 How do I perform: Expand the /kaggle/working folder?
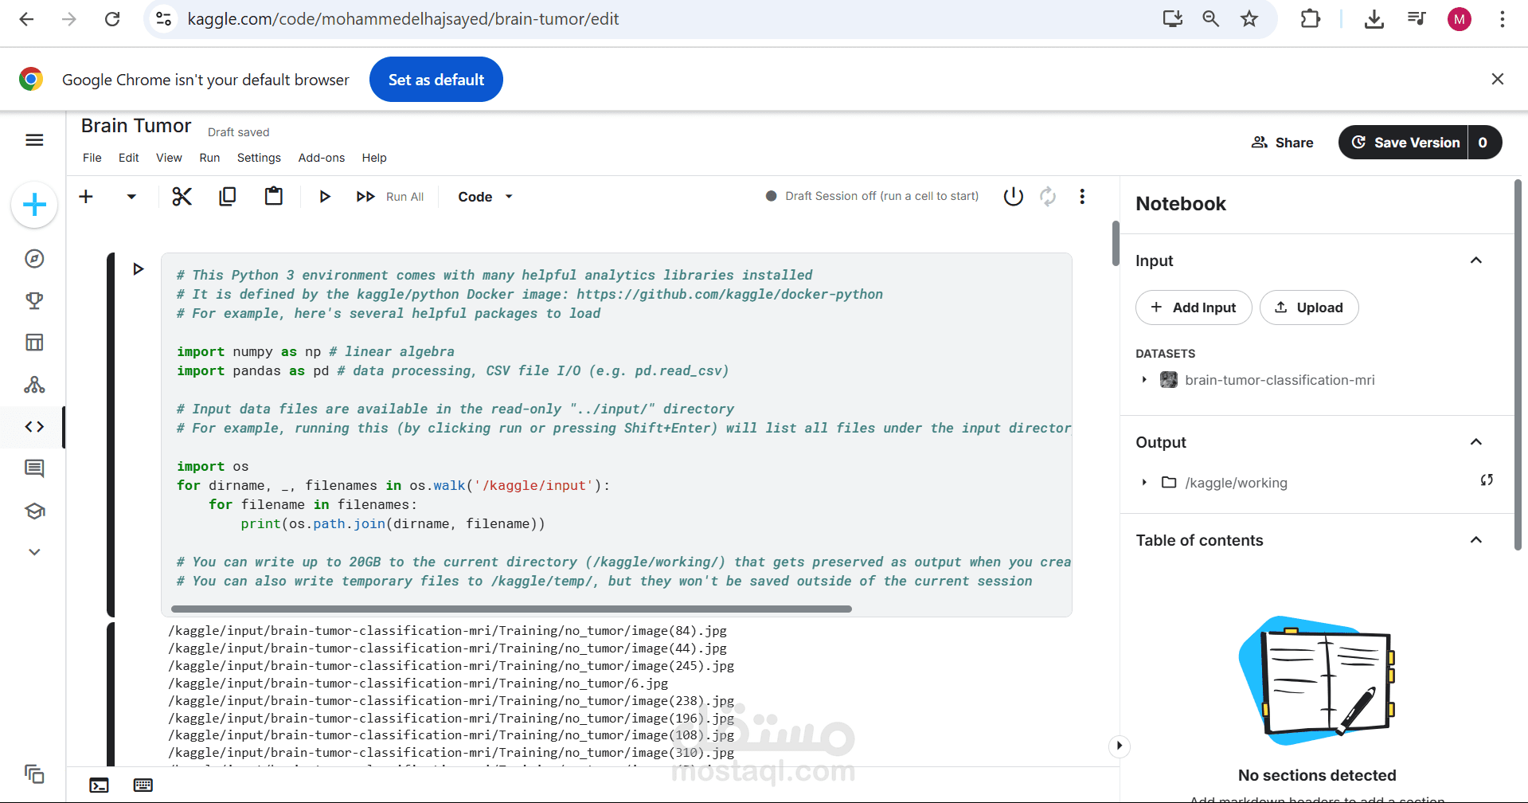[x=1144, y=483]
